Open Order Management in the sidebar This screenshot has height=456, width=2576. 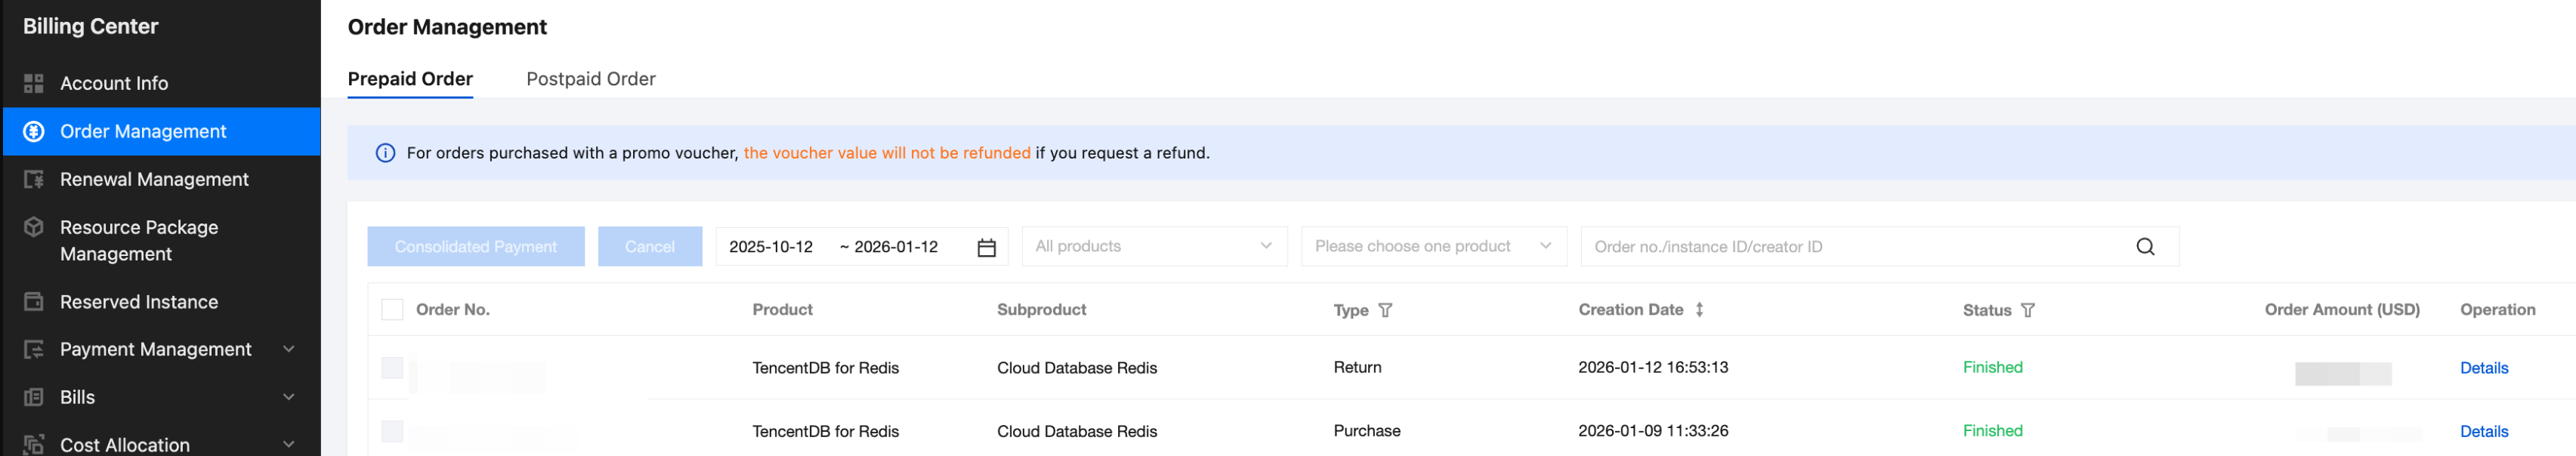click(143, 131)
